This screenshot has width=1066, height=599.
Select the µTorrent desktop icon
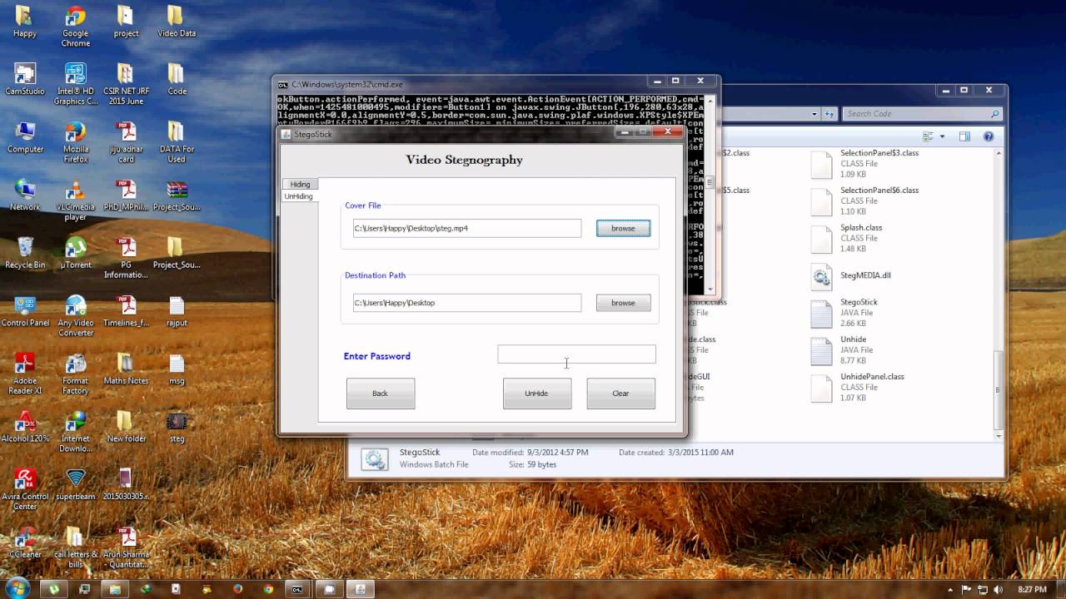(76, 253)
